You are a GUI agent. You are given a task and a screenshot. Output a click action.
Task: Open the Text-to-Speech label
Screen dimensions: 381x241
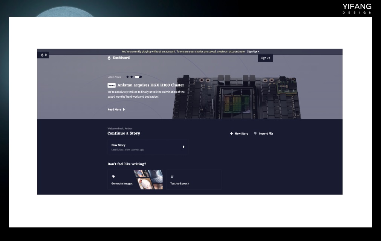180,184
